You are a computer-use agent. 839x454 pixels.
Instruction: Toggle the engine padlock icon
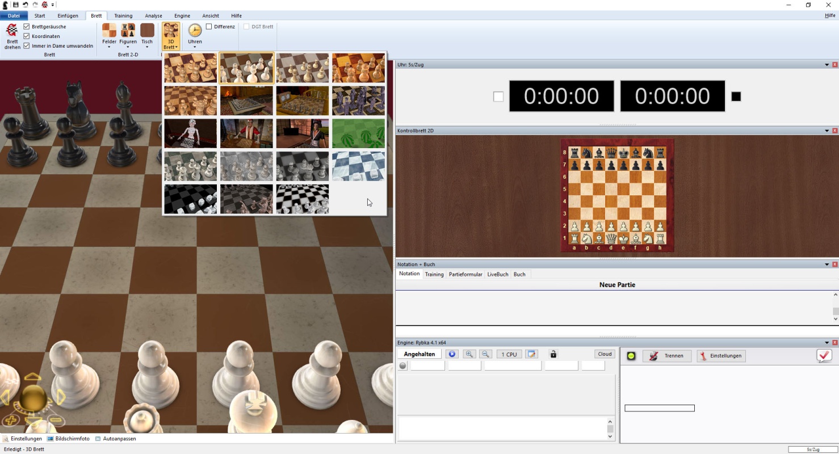pos(553,354)
